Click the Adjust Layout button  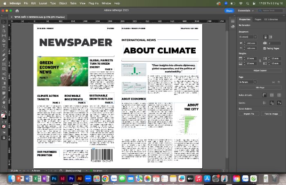pos(260,70)
